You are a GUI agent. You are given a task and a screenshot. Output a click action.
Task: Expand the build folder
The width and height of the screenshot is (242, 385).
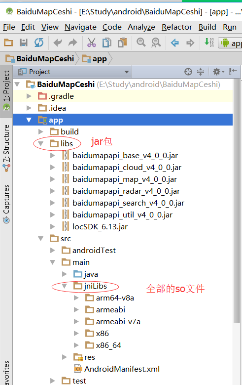[x=40, y=132]
